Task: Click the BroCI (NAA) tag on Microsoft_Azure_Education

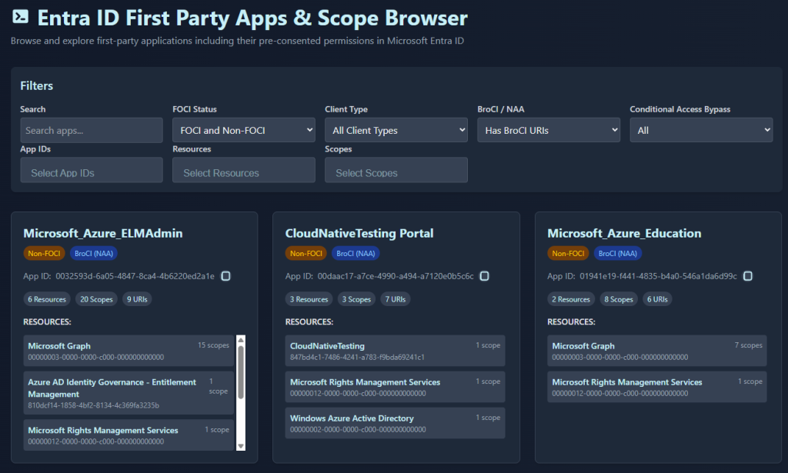Action: (x=617, y=253)
